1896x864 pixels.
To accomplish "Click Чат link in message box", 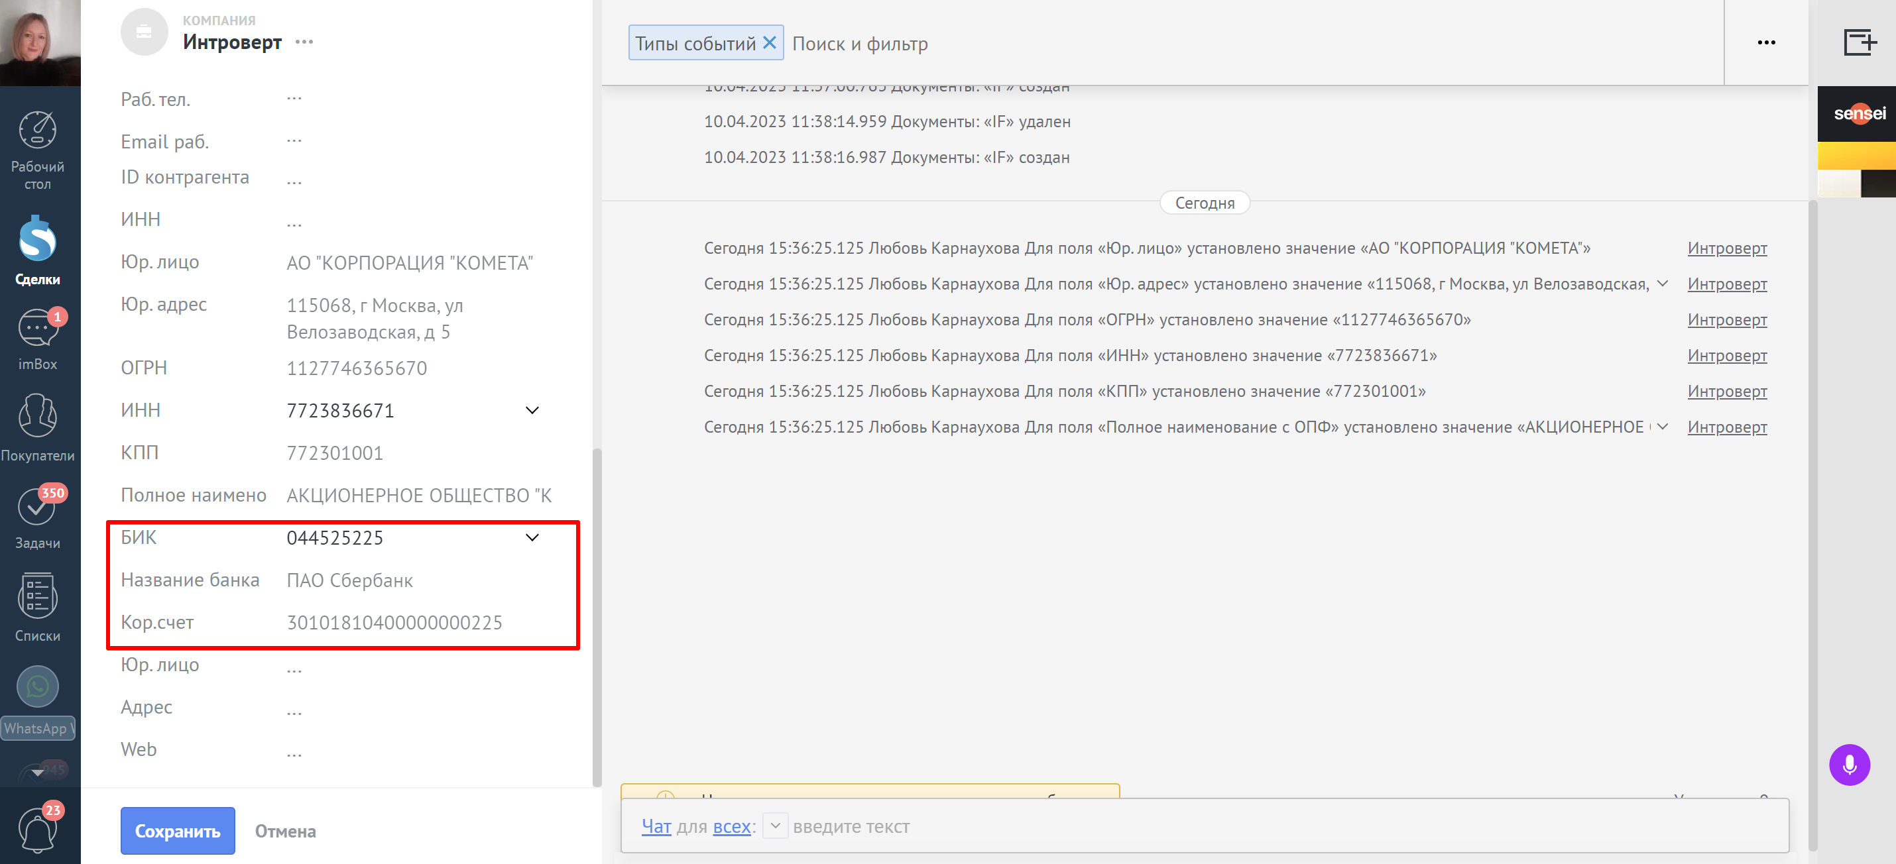I will pyautogui.click(x=656, y=826).
